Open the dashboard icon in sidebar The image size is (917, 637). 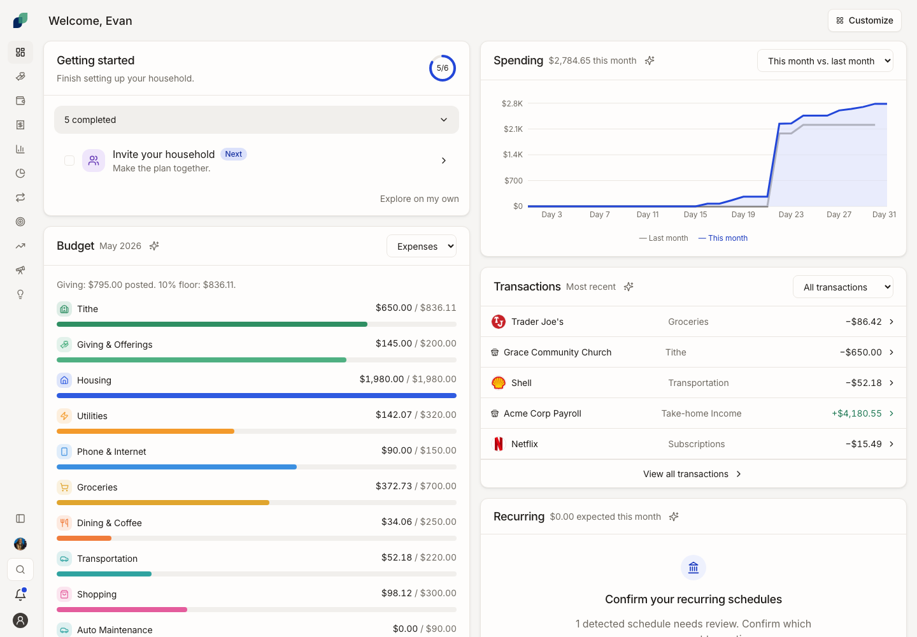pos(20,52)
